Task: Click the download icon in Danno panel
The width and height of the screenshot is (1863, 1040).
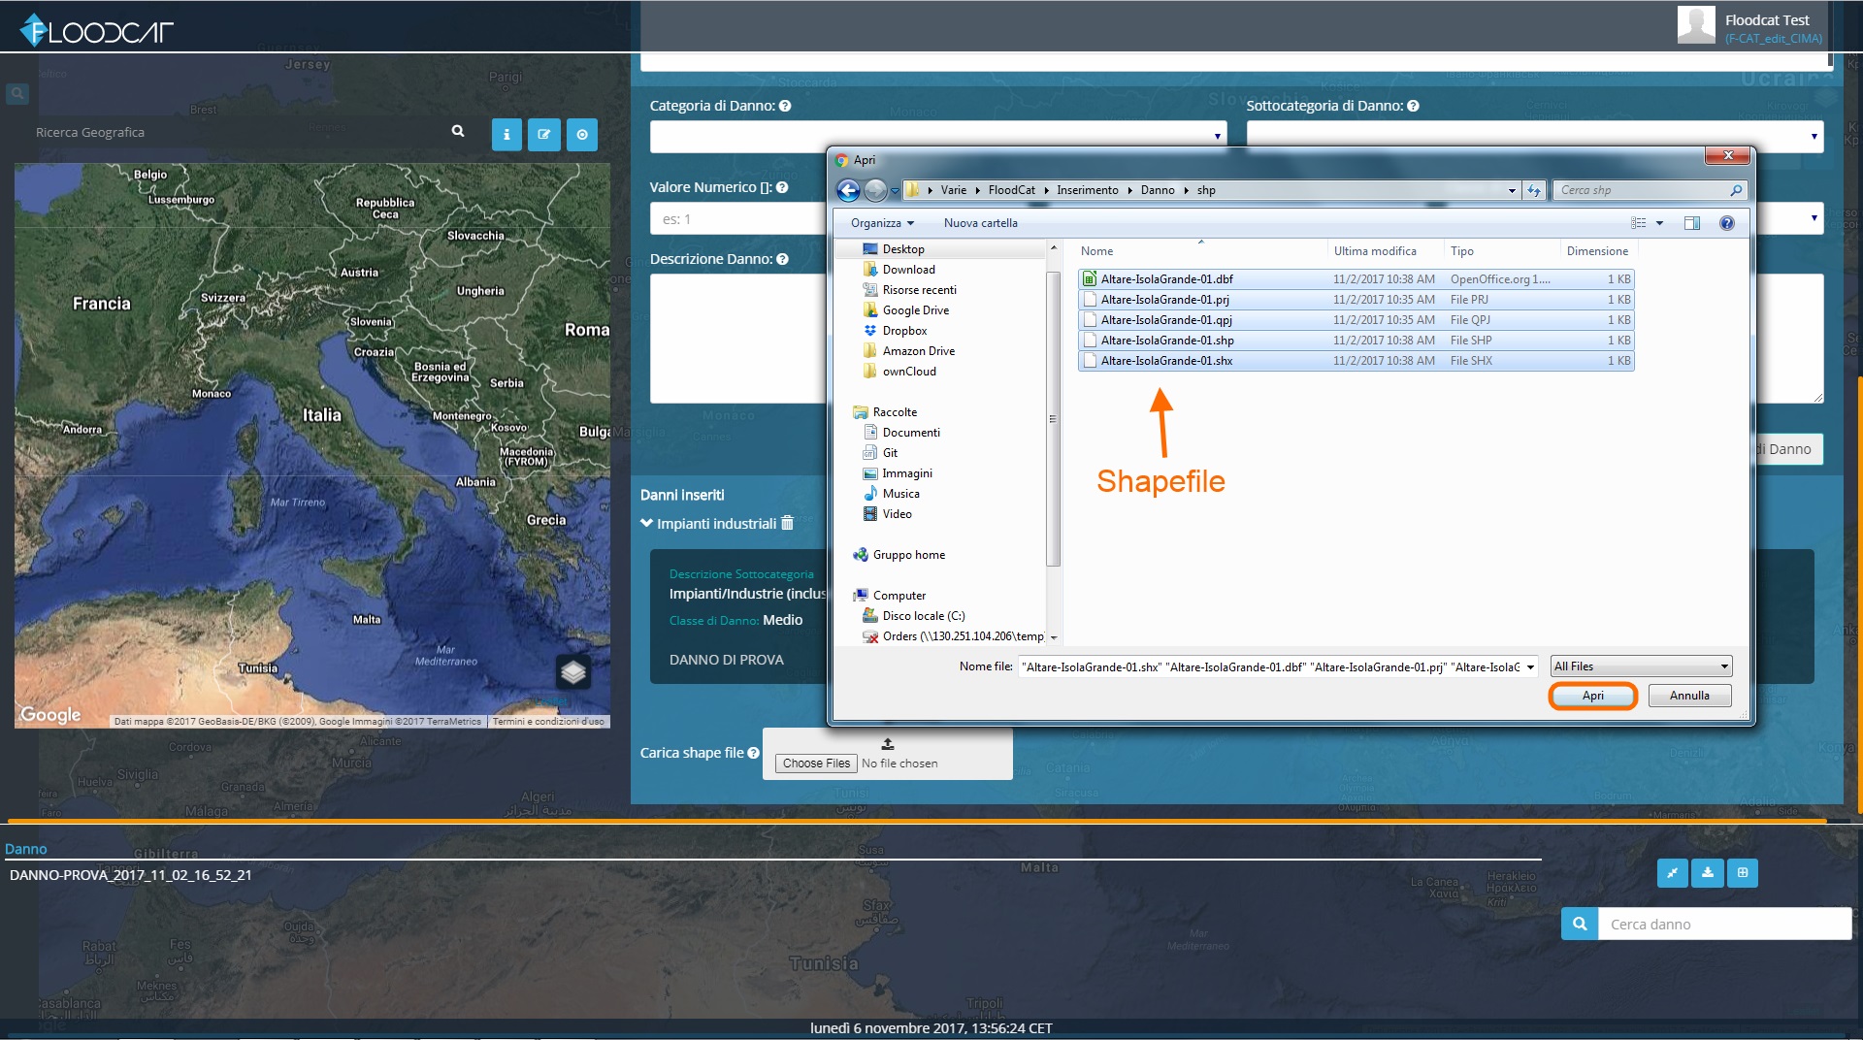Action: [1708, 873]
